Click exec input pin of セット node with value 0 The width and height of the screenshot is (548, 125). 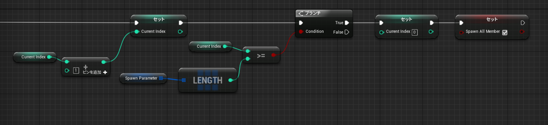click(x=381, y=23)
